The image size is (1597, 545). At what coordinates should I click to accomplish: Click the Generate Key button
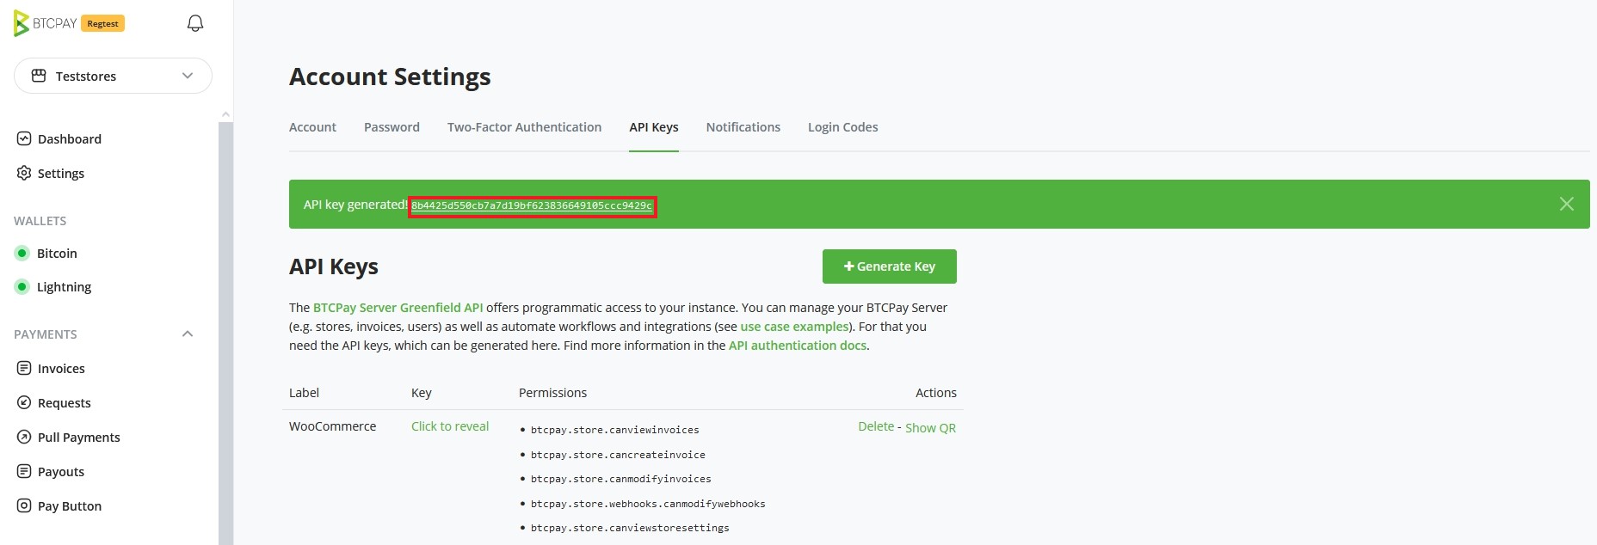coord(890,266)
